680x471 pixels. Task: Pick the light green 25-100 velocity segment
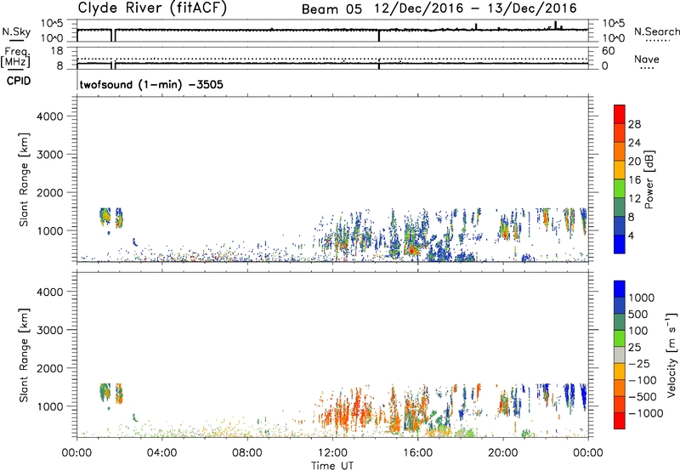click(x=620, y=338)
